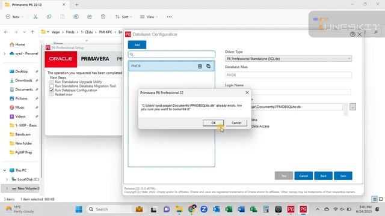This screenshot has width=385, height=216.
Task: Switch to details view in status bar
Action: tap(374, 199)
